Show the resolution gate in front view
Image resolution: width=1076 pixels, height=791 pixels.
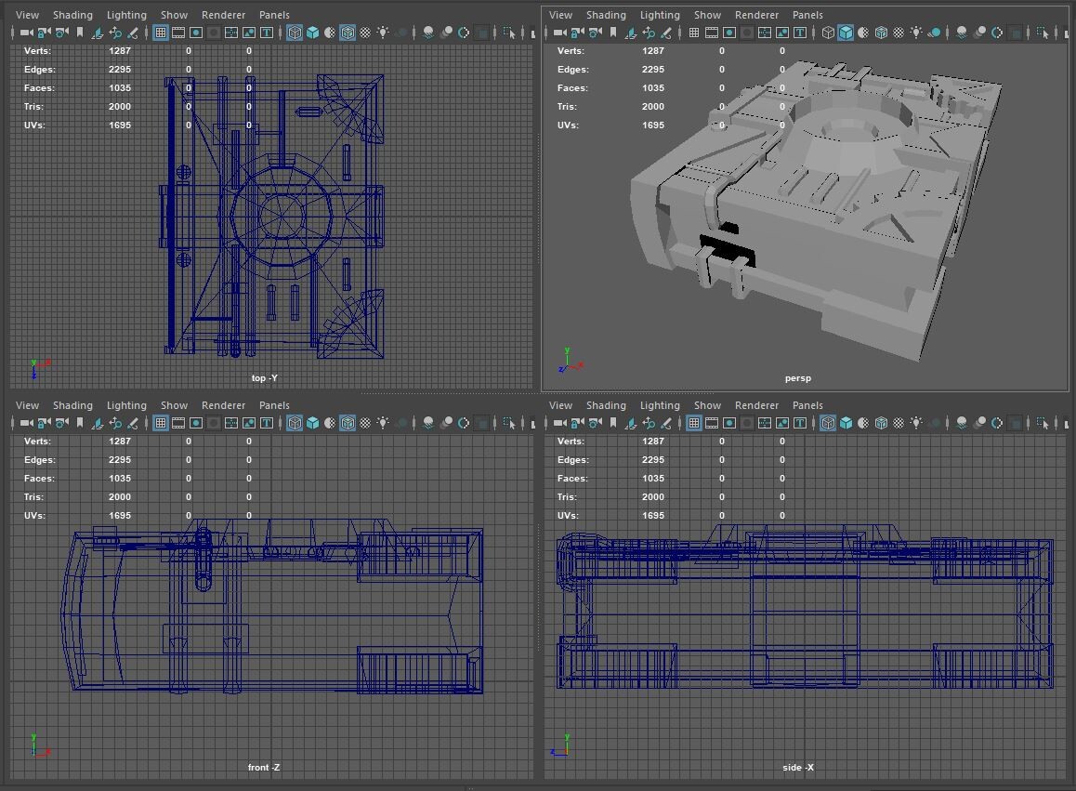click(194, 423)
